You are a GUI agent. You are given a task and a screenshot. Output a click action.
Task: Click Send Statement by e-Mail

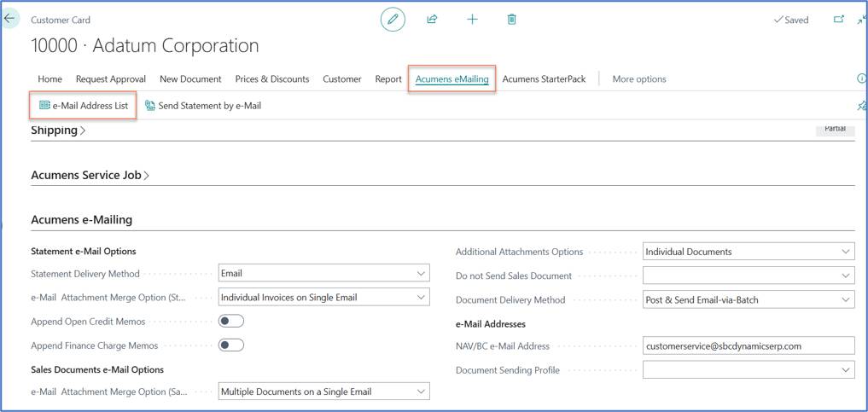[203, 106]
